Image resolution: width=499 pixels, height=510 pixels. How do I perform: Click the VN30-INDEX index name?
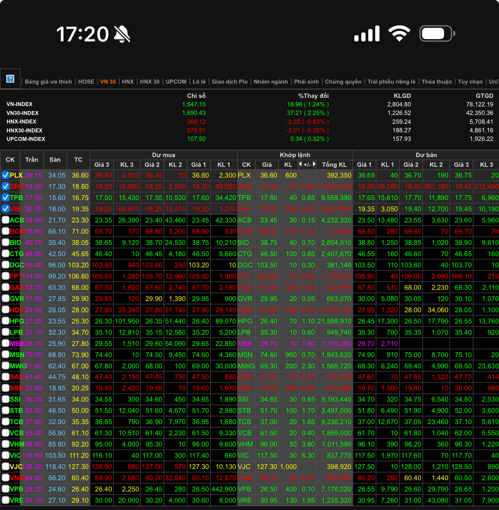point(22,113)
